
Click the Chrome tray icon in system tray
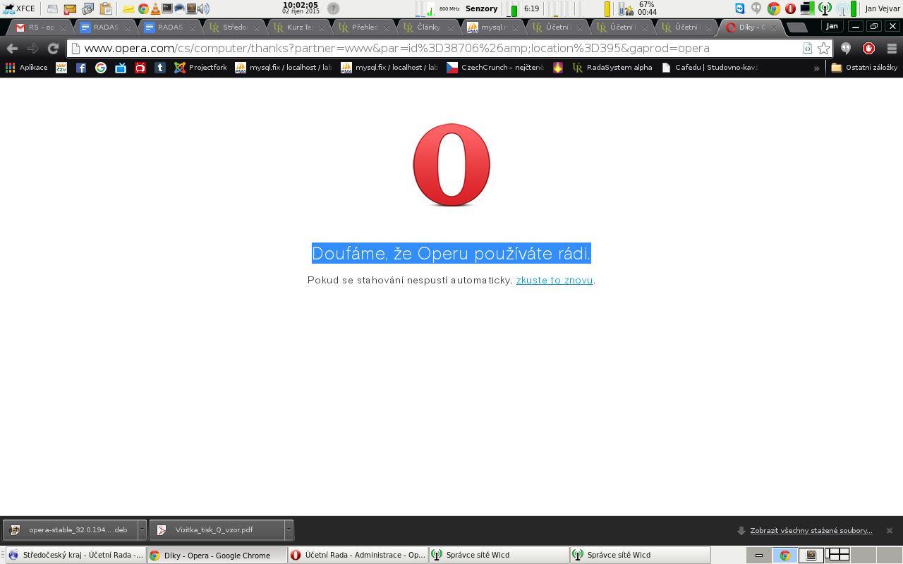(774, 8)
